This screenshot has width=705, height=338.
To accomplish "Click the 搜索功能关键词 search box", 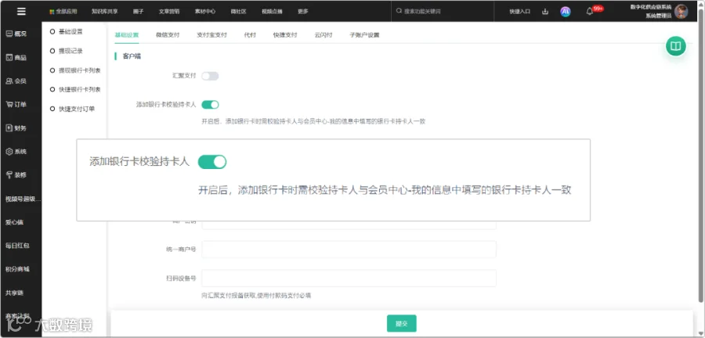I will click(443, 11).
